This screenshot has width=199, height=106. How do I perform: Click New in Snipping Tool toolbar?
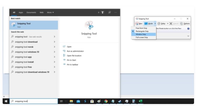[139, 23]
